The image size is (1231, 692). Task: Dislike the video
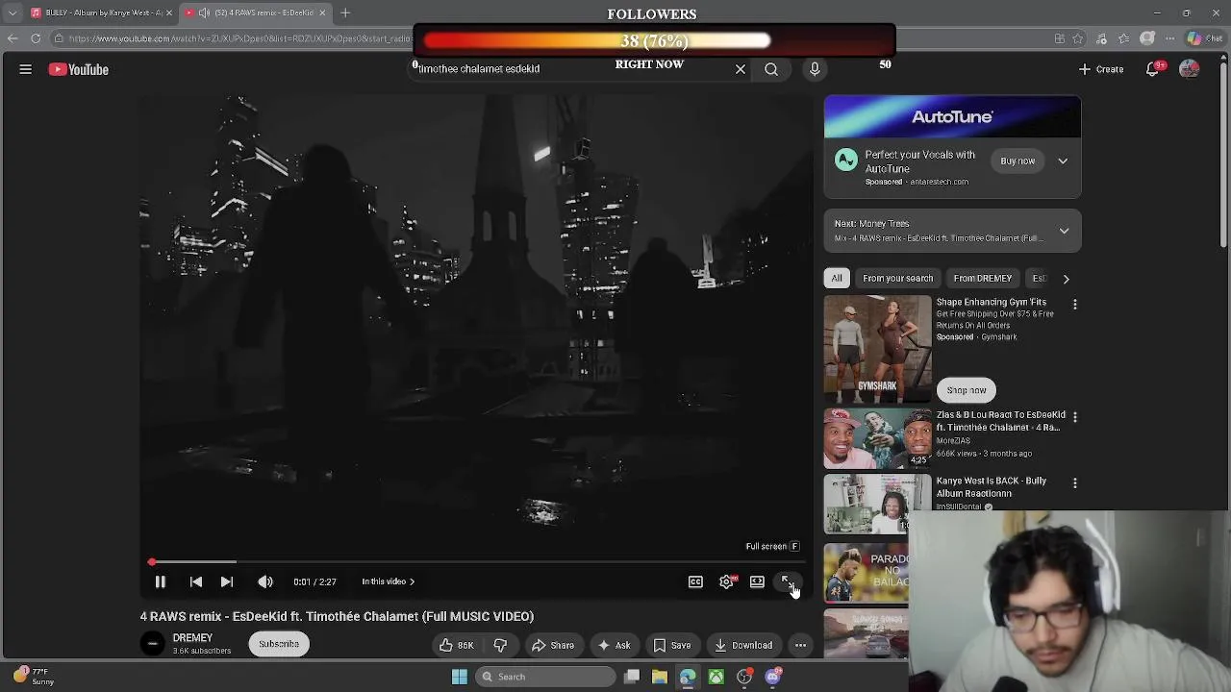(x=500, y=645)
